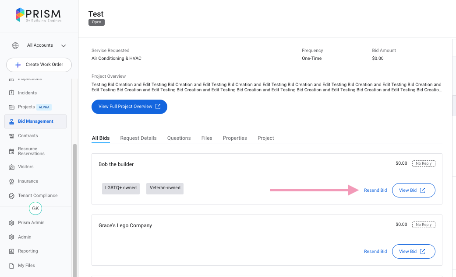Click the Visitors badge icon
The height and width of the screenshot is (277, 456).
[12, 167]
